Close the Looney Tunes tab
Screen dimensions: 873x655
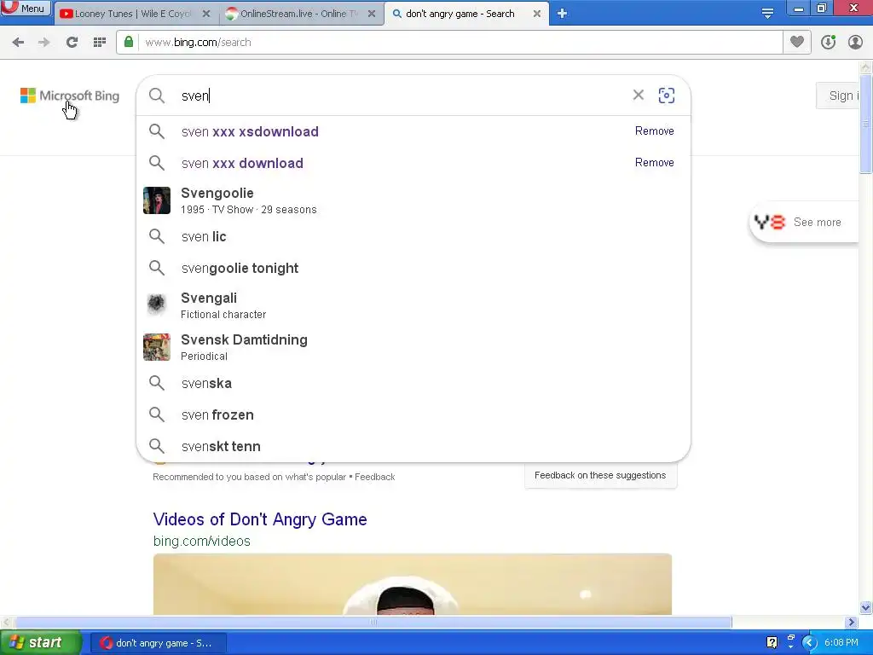point(206,14)
